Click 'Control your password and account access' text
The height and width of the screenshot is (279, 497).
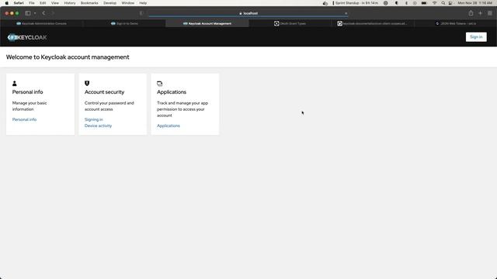109,106
